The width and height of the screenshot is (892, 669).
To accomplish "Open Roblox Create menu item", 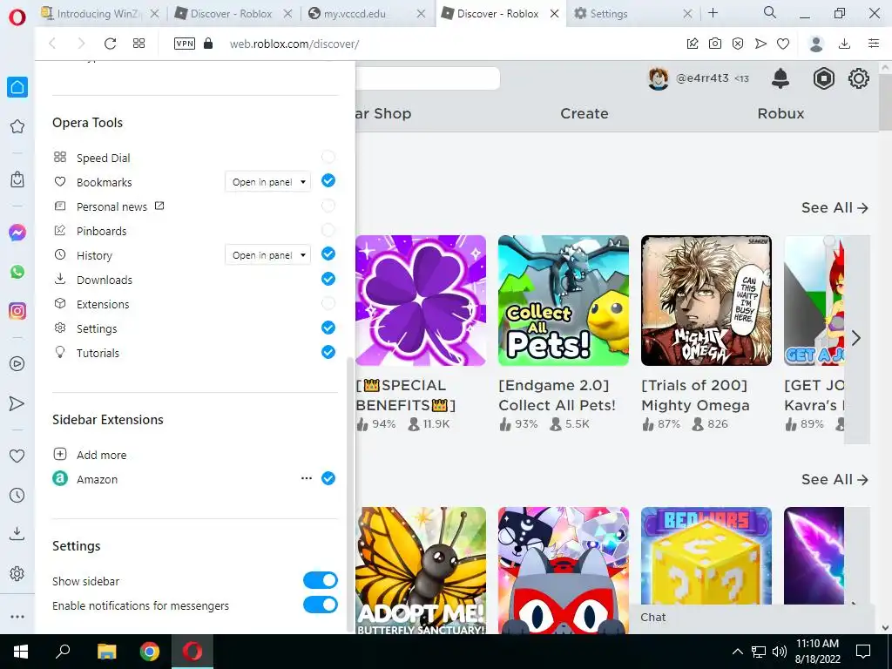I will [585, 113].
